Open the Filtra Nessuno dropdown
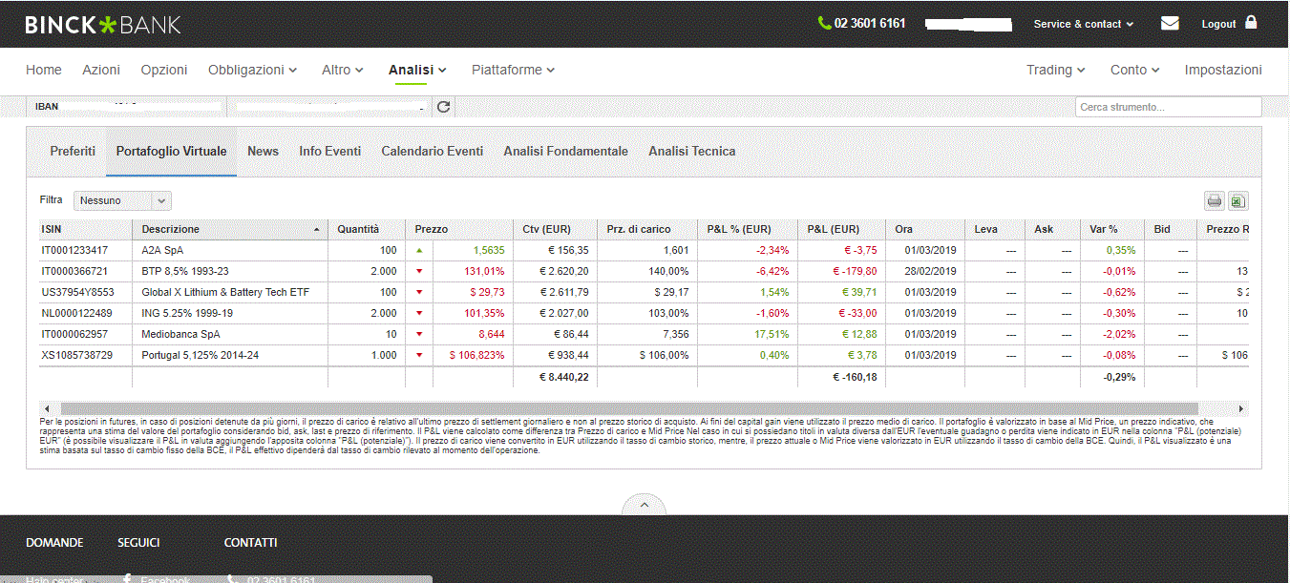The width and height of the screenshot is (1290, 583). [122, 200]
